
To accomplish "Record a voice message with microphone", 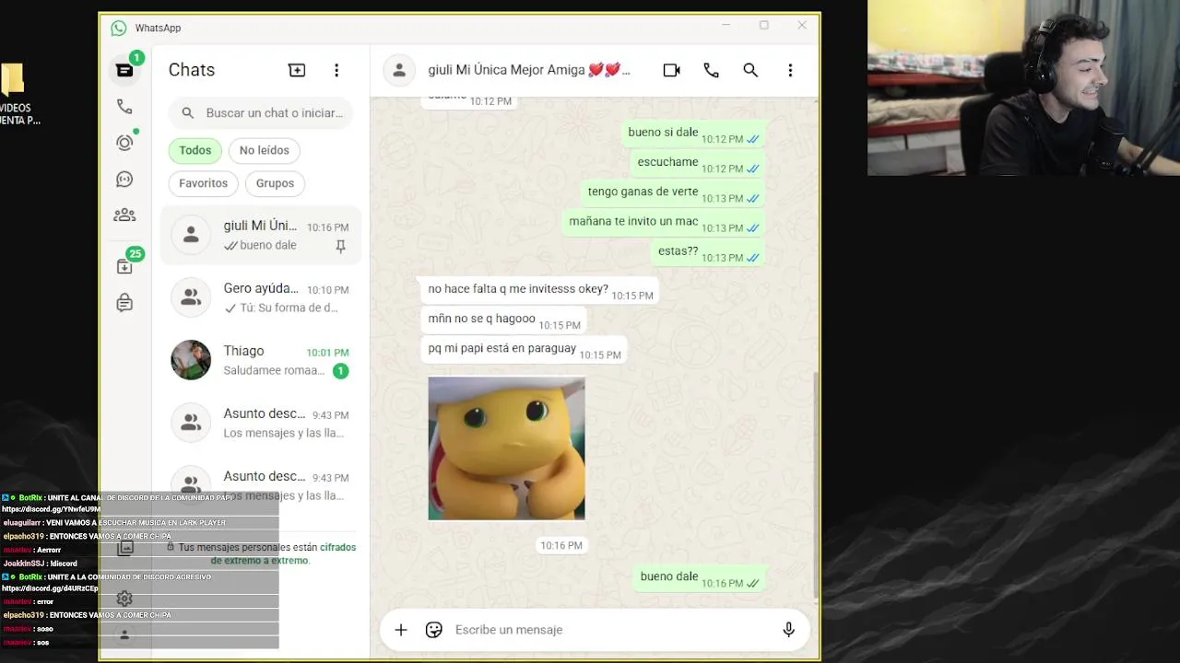I will [x=788, y=630].
